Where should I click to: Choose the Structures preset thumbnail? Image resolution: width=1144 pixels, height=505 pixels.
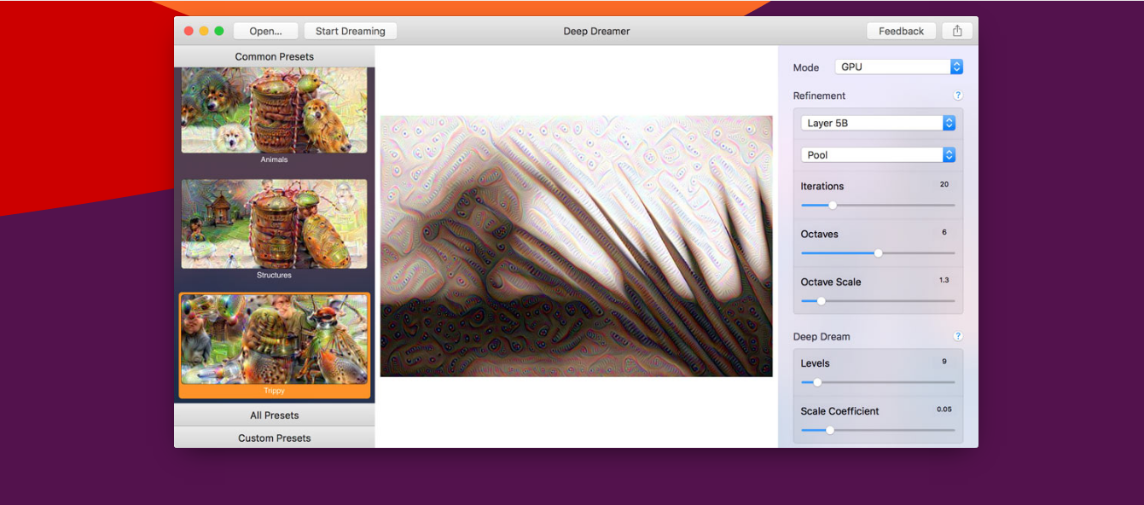point(274,223)
